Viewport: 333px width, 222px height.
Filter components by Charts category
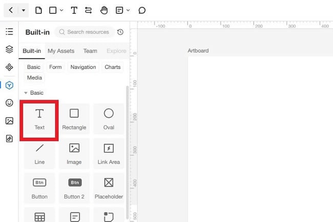(113, 67)
